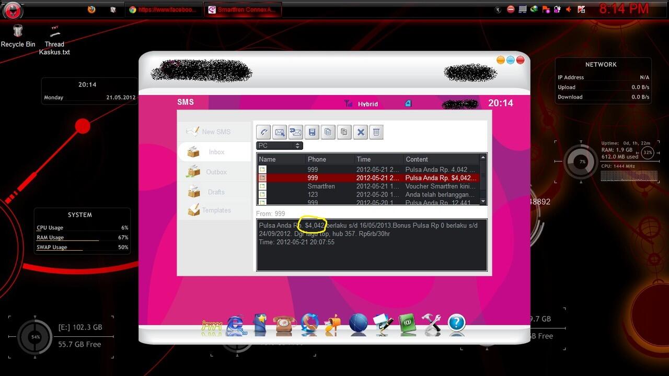Select message 'Pulsa Anda Rp. 12,441'
This screenshot has height=376, width=669.
367,202
